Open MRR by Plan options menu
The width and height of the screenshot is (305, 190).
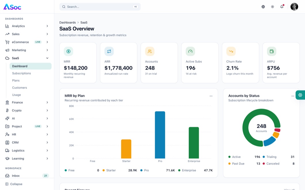(211, 96)
